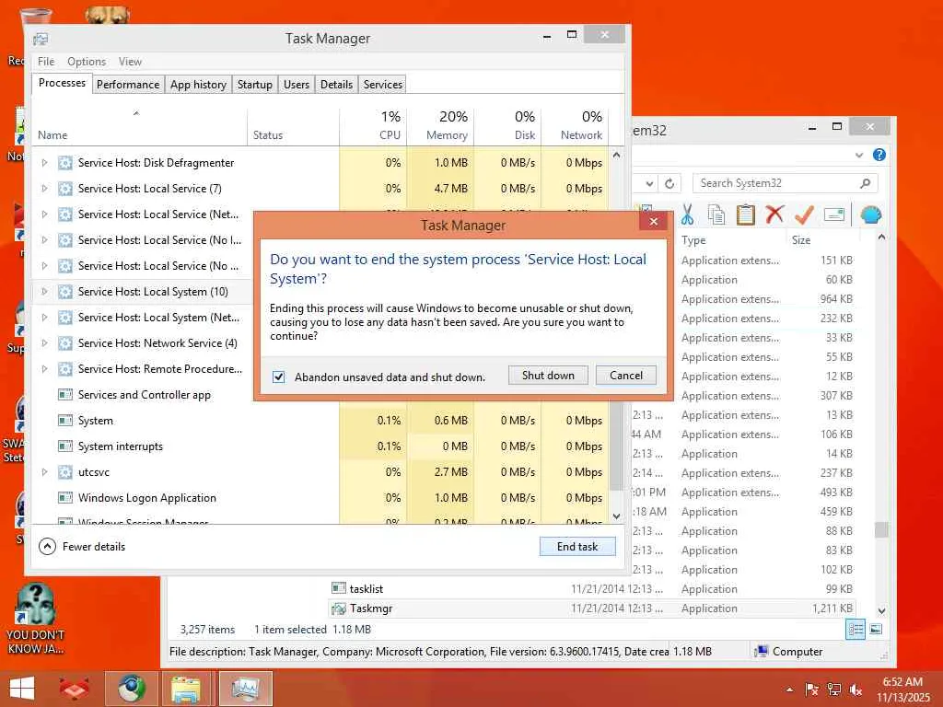Viewport: 943px width, 707px height.
Task: Click the Cut scissors icon in Explorer toolbar
Action: pos(687,214)
